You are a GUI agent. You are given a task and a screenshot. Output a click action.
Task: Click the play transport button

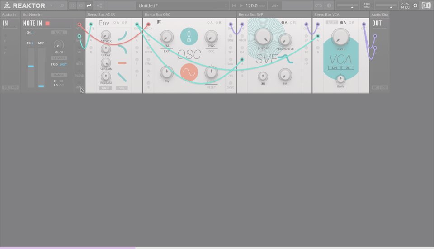pyautogui.click(x=241, y=5)
